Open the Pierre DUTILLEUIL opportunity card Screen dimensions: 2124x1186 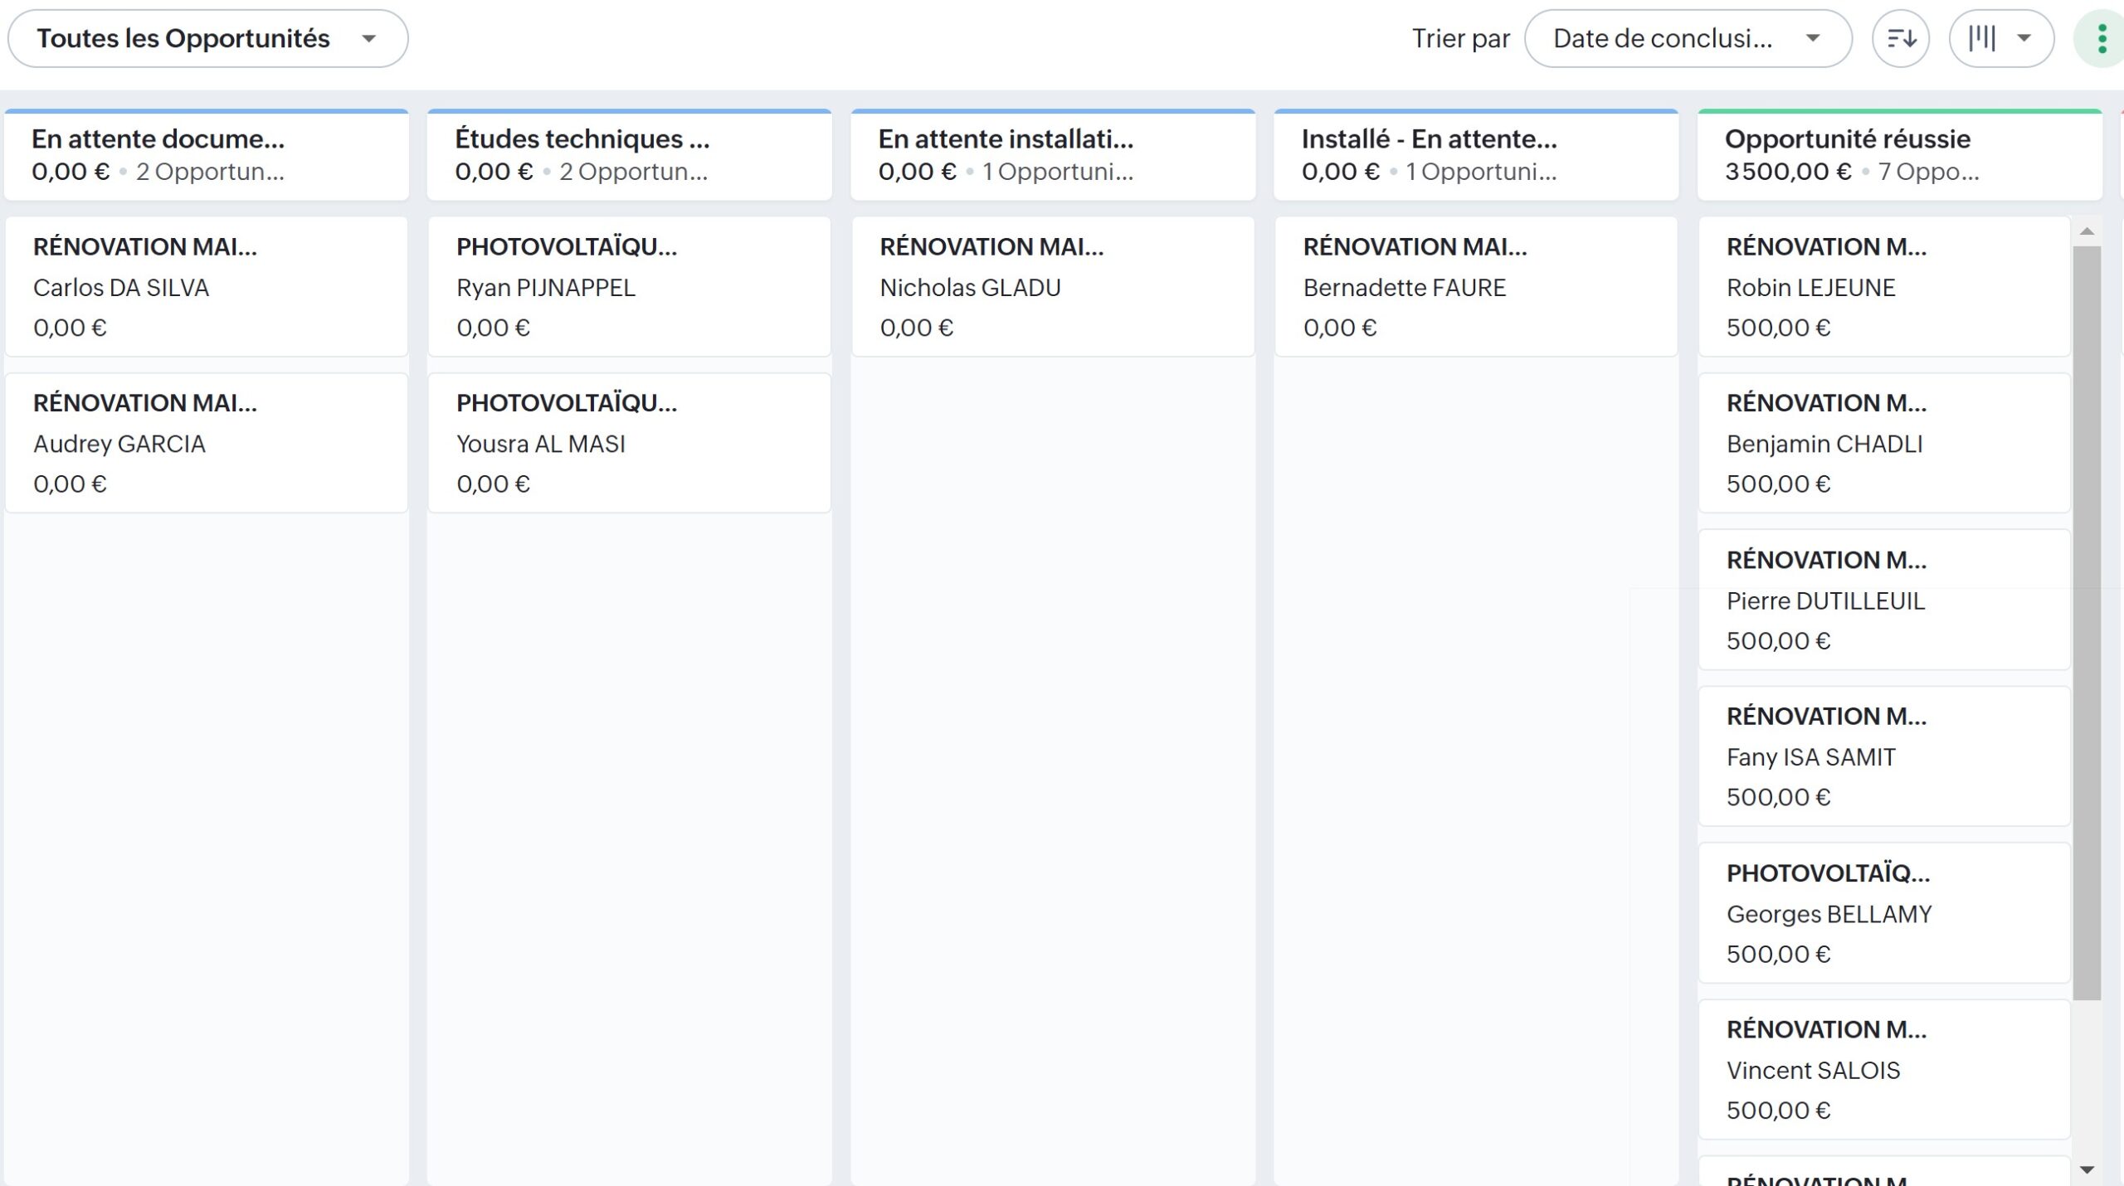click(x=1884, y=600)
